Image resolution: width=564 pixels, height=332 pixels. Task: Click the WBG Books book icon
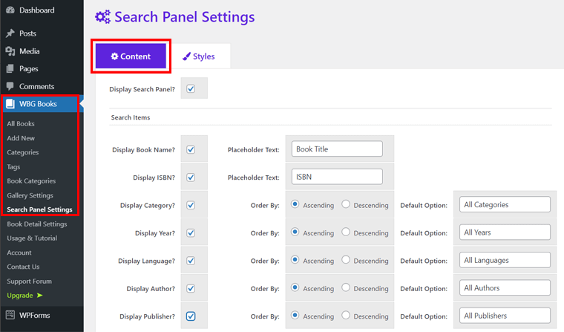tap(10, 104)
